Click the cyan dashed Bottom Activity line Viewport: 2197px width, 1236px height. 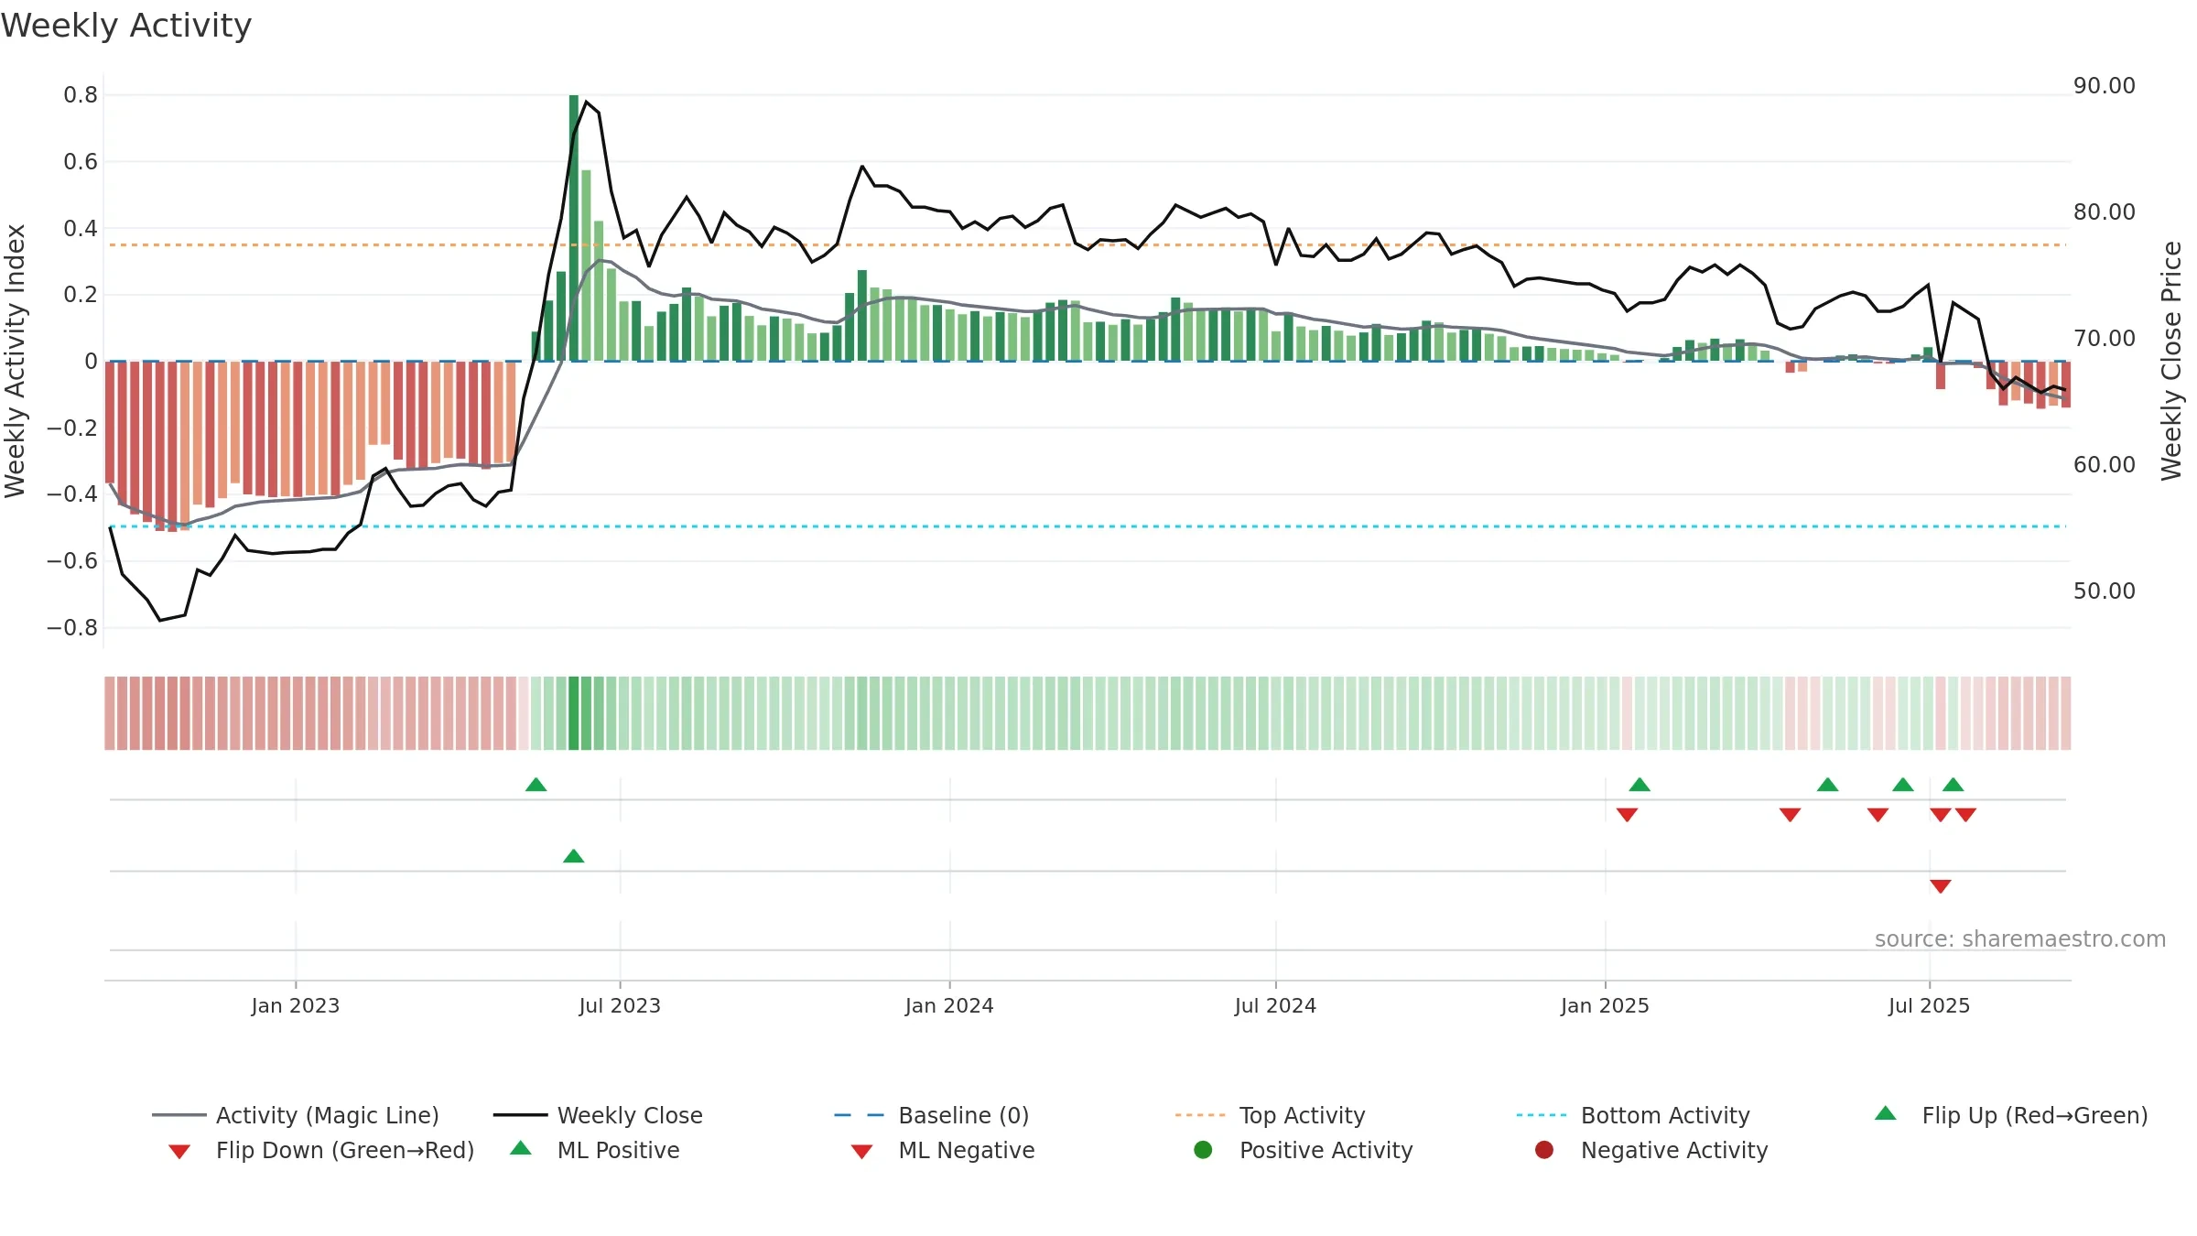(x=1088, y=526)
